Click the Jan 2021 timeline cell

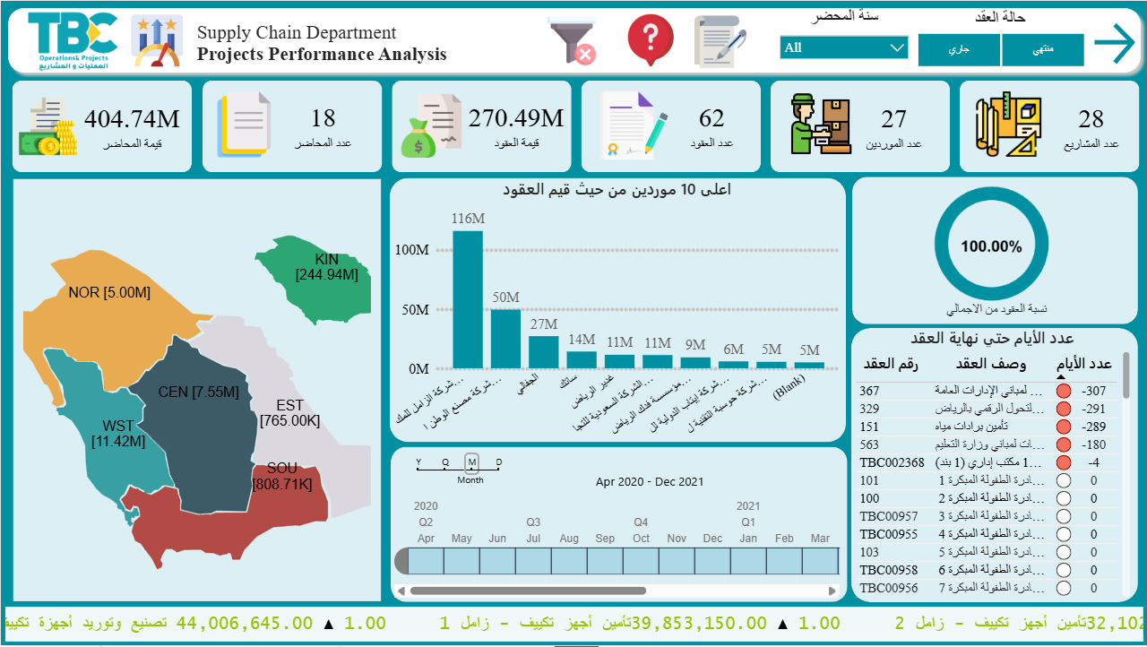point(748,561)
